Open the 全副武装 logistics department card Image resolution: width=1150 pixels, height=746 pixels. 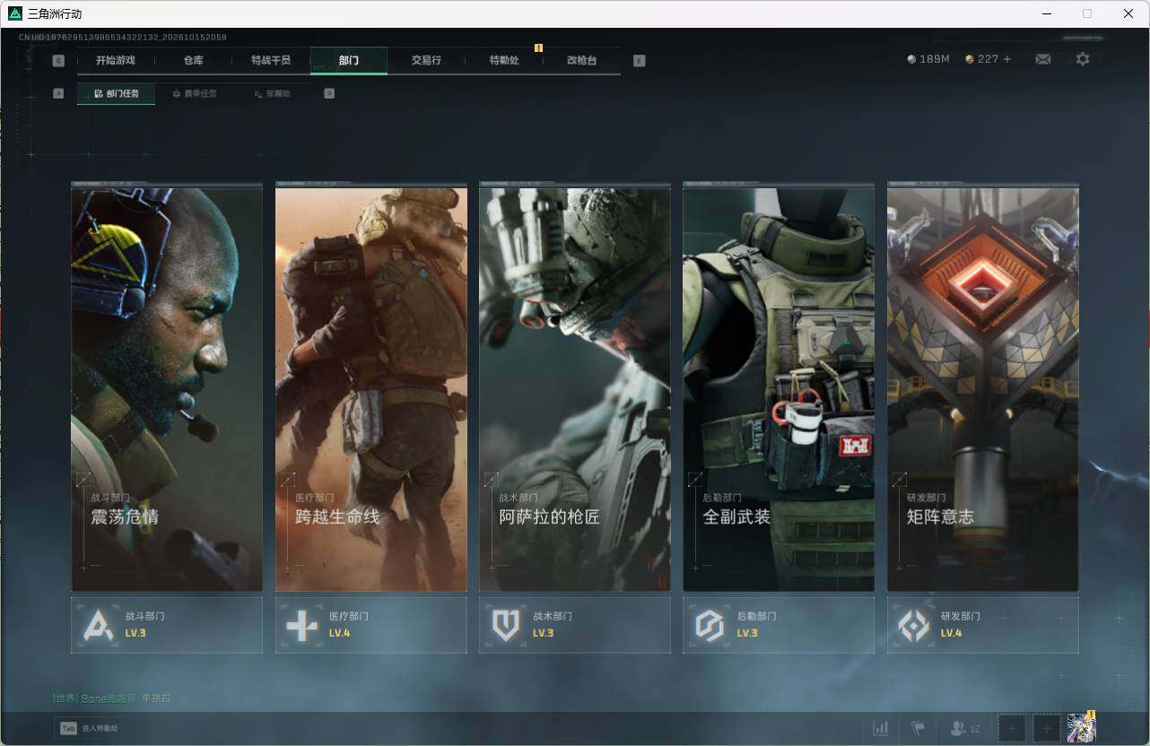(779, 388)
